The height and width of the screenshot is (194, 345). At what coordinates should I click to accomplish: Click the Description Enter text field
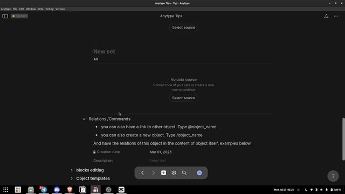point(157,161)
